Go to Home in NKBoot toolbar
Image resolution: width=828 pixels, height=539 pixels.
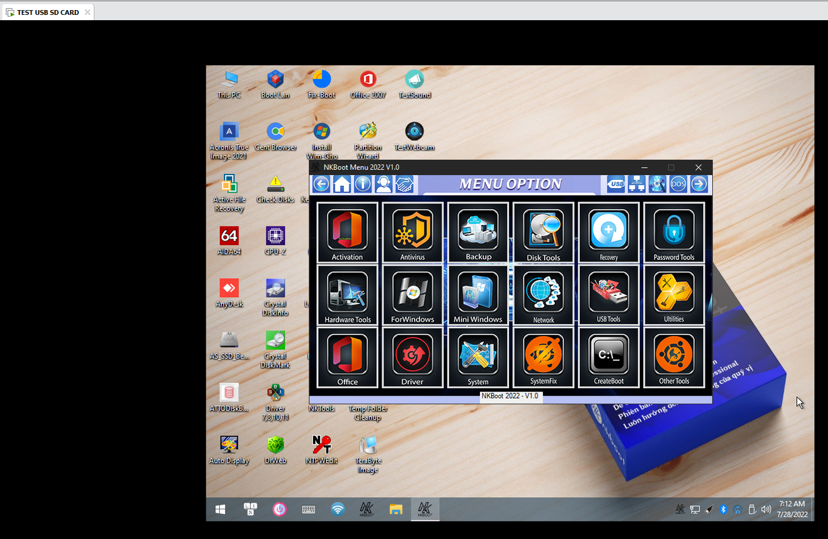click(342, 184)
